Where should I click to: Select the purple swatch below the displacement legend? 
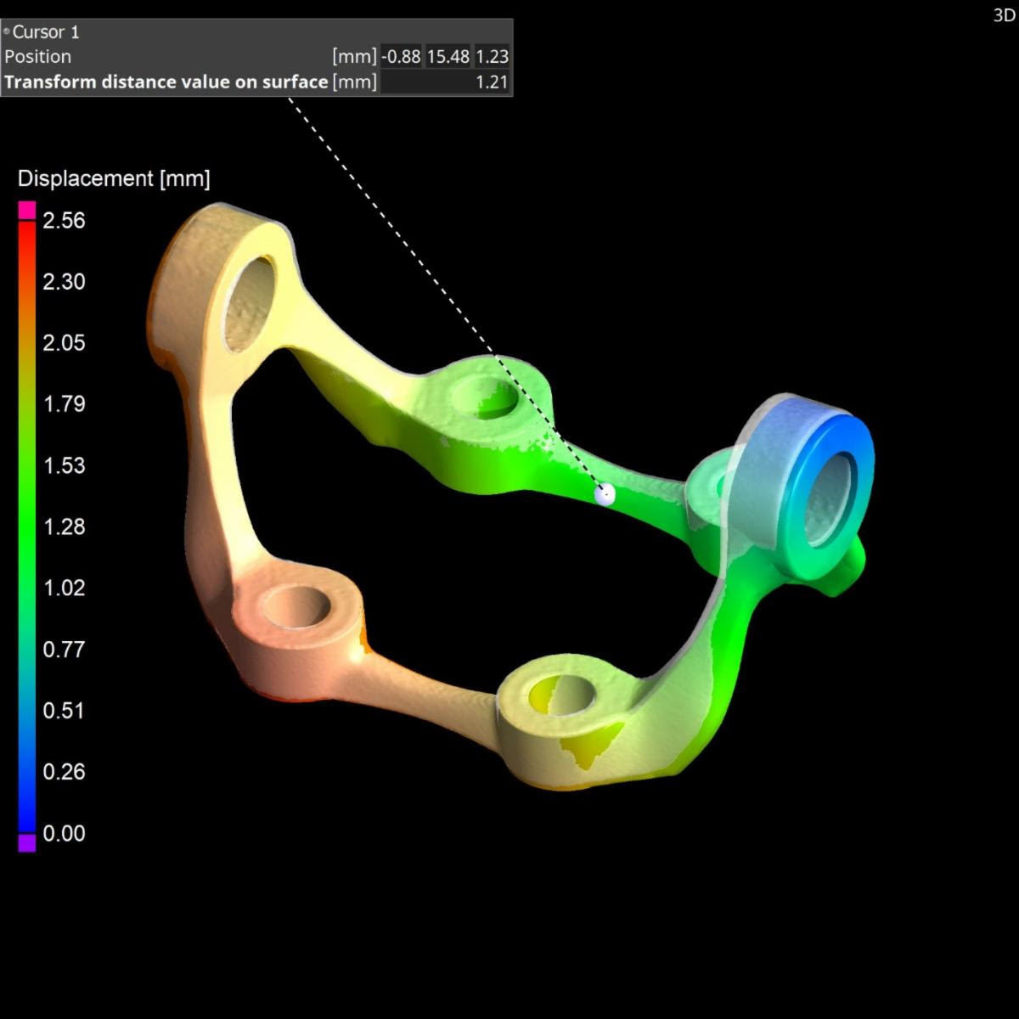(27, 842)
